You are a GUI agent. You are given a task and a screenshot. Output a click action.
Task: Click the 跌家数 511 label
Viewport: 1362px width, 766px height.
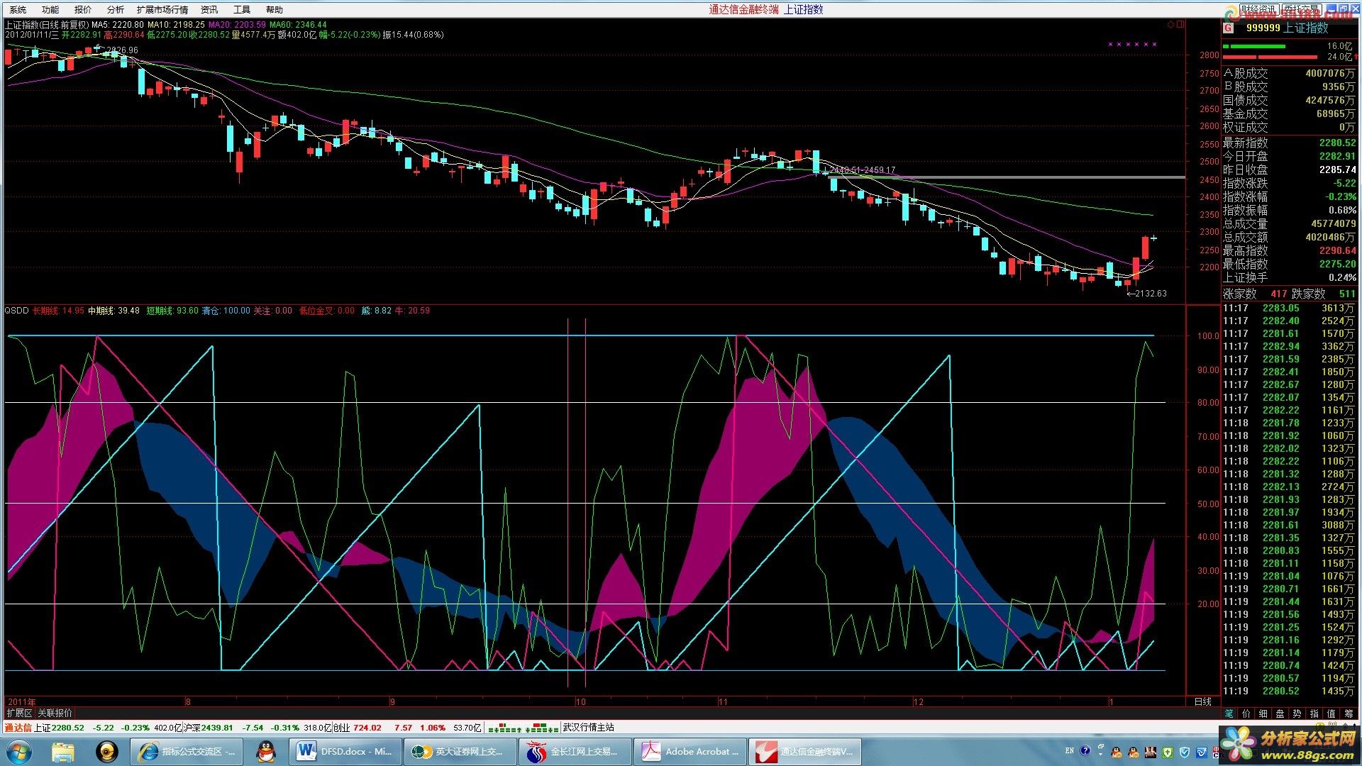[x=1324, y=294]
